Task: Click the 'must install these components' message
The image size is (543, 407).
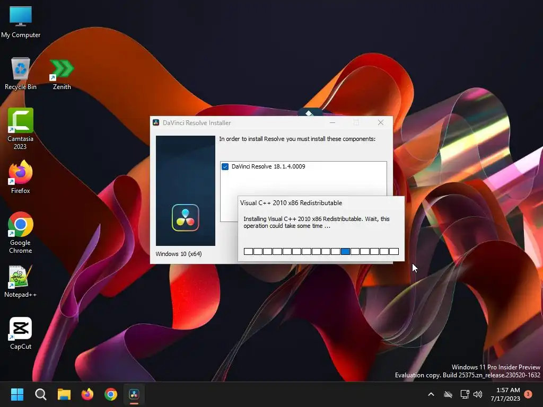Action: pyautogui.click(x=297, y=139)
